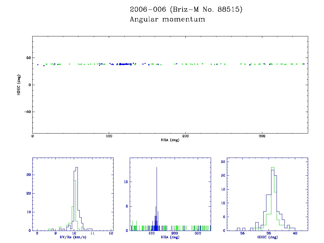Click the vertical "HDEC (deg)" label of scatter plot
This screenshot has width=324, height=243.
pos(19,85)
